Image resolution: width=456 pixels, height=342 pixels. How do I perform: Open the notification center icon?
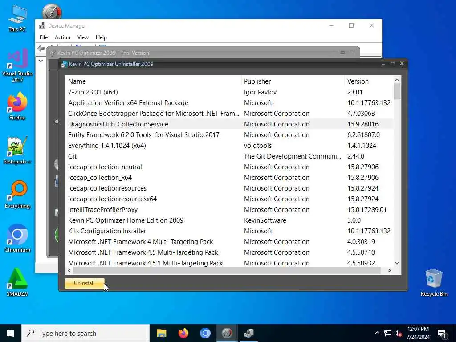pyautogui.click(x=442, y=334)
